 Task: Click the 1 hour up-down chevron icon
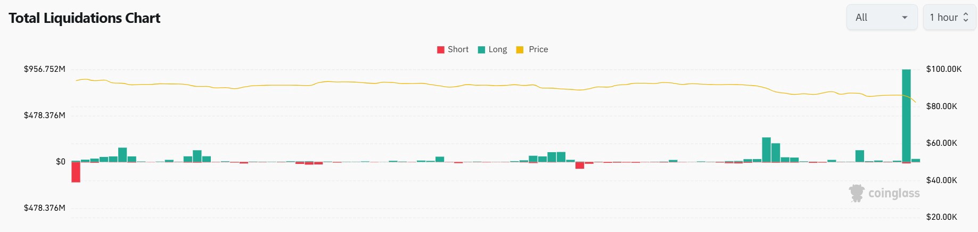coord(966,18)
